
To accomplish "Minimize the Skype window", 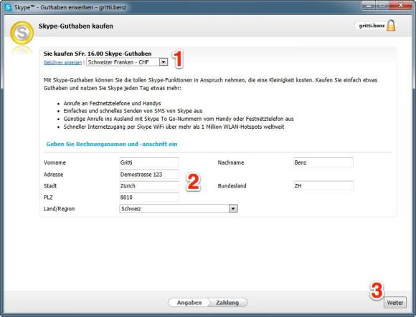I will pos(369,6).
